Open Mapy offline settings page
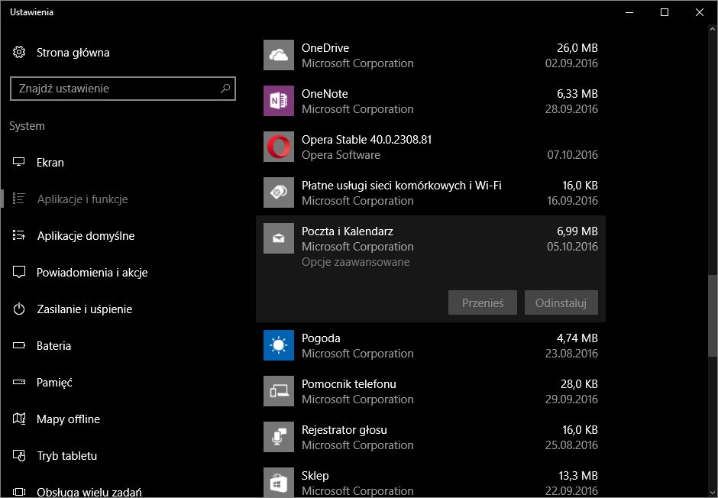Viewport: 718px width, 498px height. [x=68, y=419]
